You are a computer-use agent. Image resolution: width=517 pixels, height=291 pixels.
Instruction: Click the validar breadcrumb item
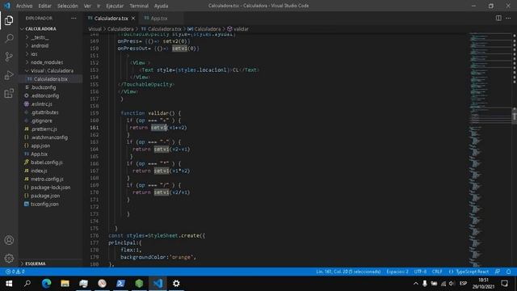coord(237,29)
